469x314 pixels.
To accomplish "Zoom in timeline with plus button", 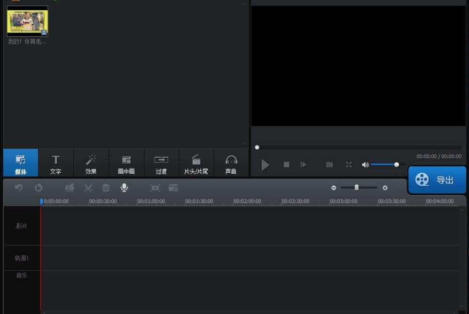I will click(x=385, y=188).
